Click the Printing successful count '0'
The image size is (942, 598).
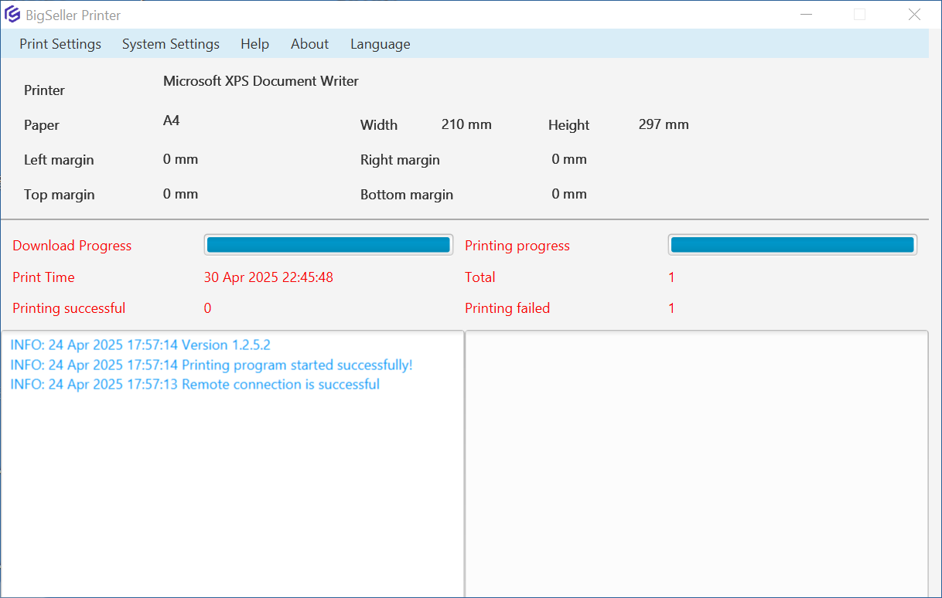click(x=207, y=308)
